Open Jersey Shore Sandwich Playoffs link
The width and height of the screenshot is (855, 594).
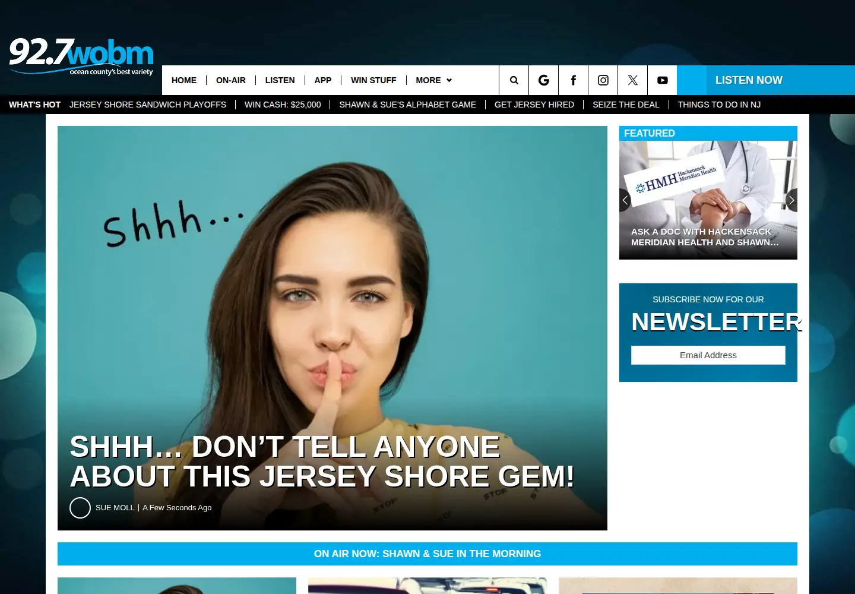click(148, 105)
